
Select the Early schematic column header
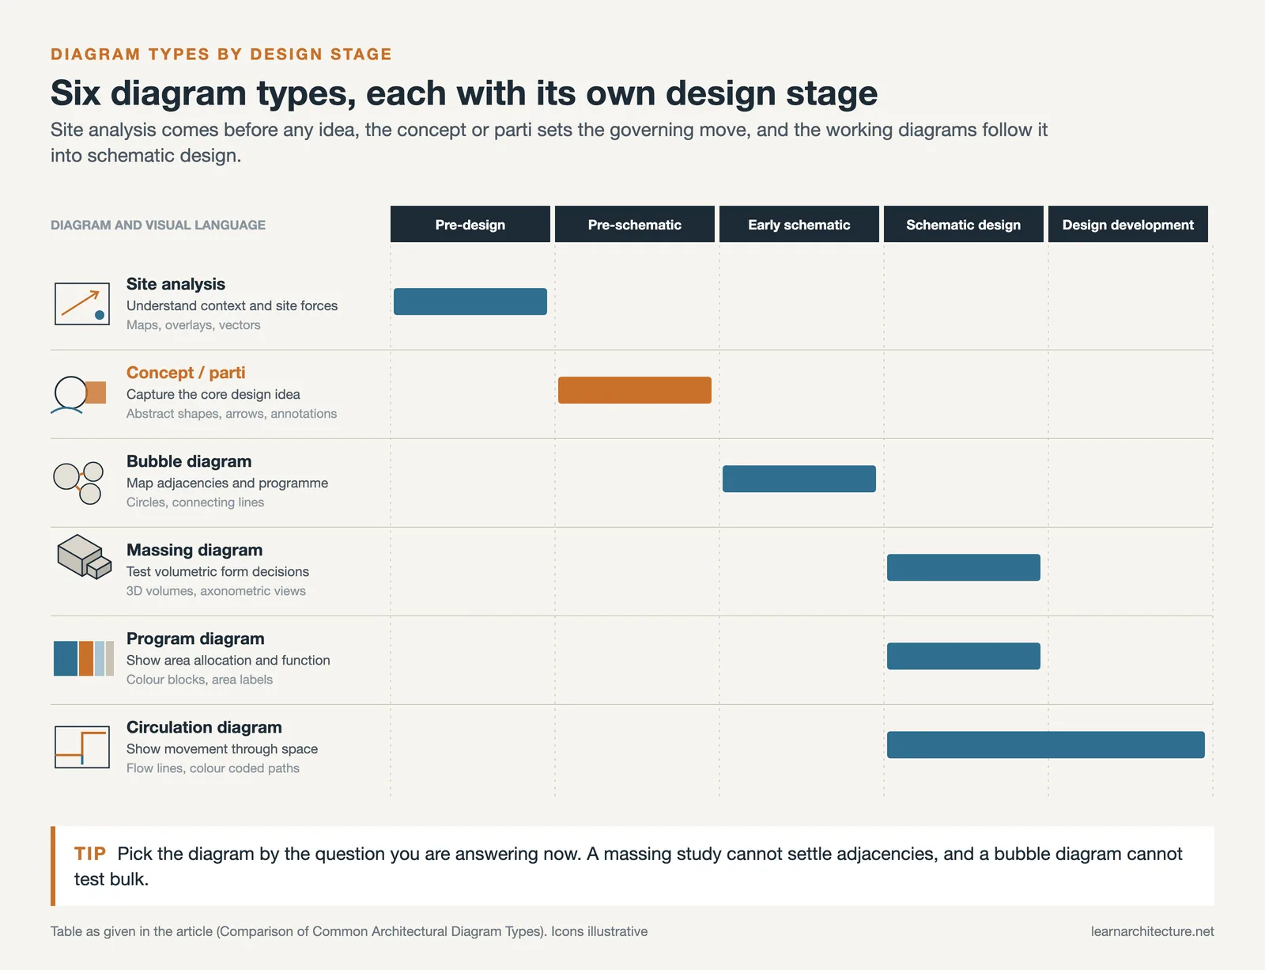799,224
